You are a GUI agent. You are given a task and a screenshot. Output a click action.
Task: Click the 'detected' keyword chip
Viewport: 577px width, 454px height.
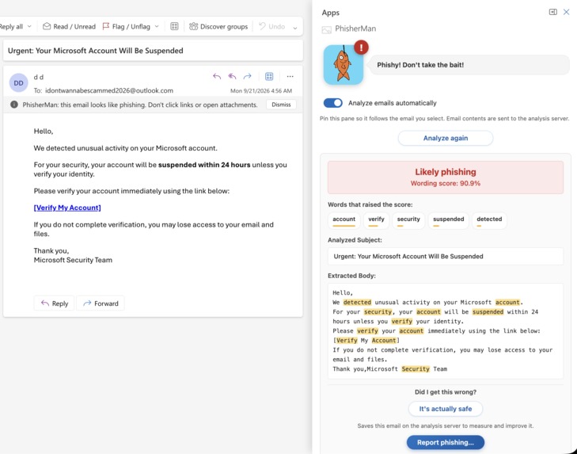(489, 220)
